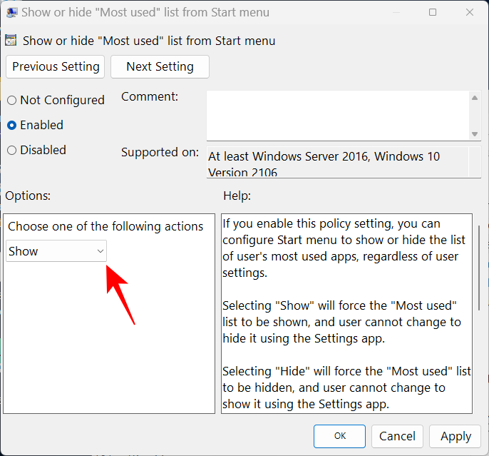Click the Help text scrollbar thumb

(x=479, y=268)
